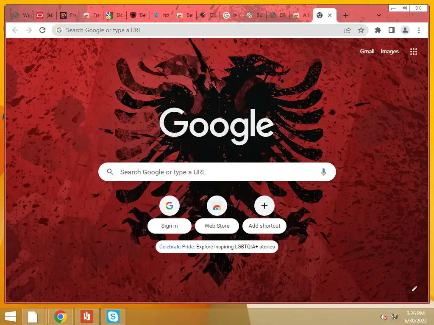
Task: Click the plus icon to add a shortcut
Action: pyautogui.click(x=264, y=206)
